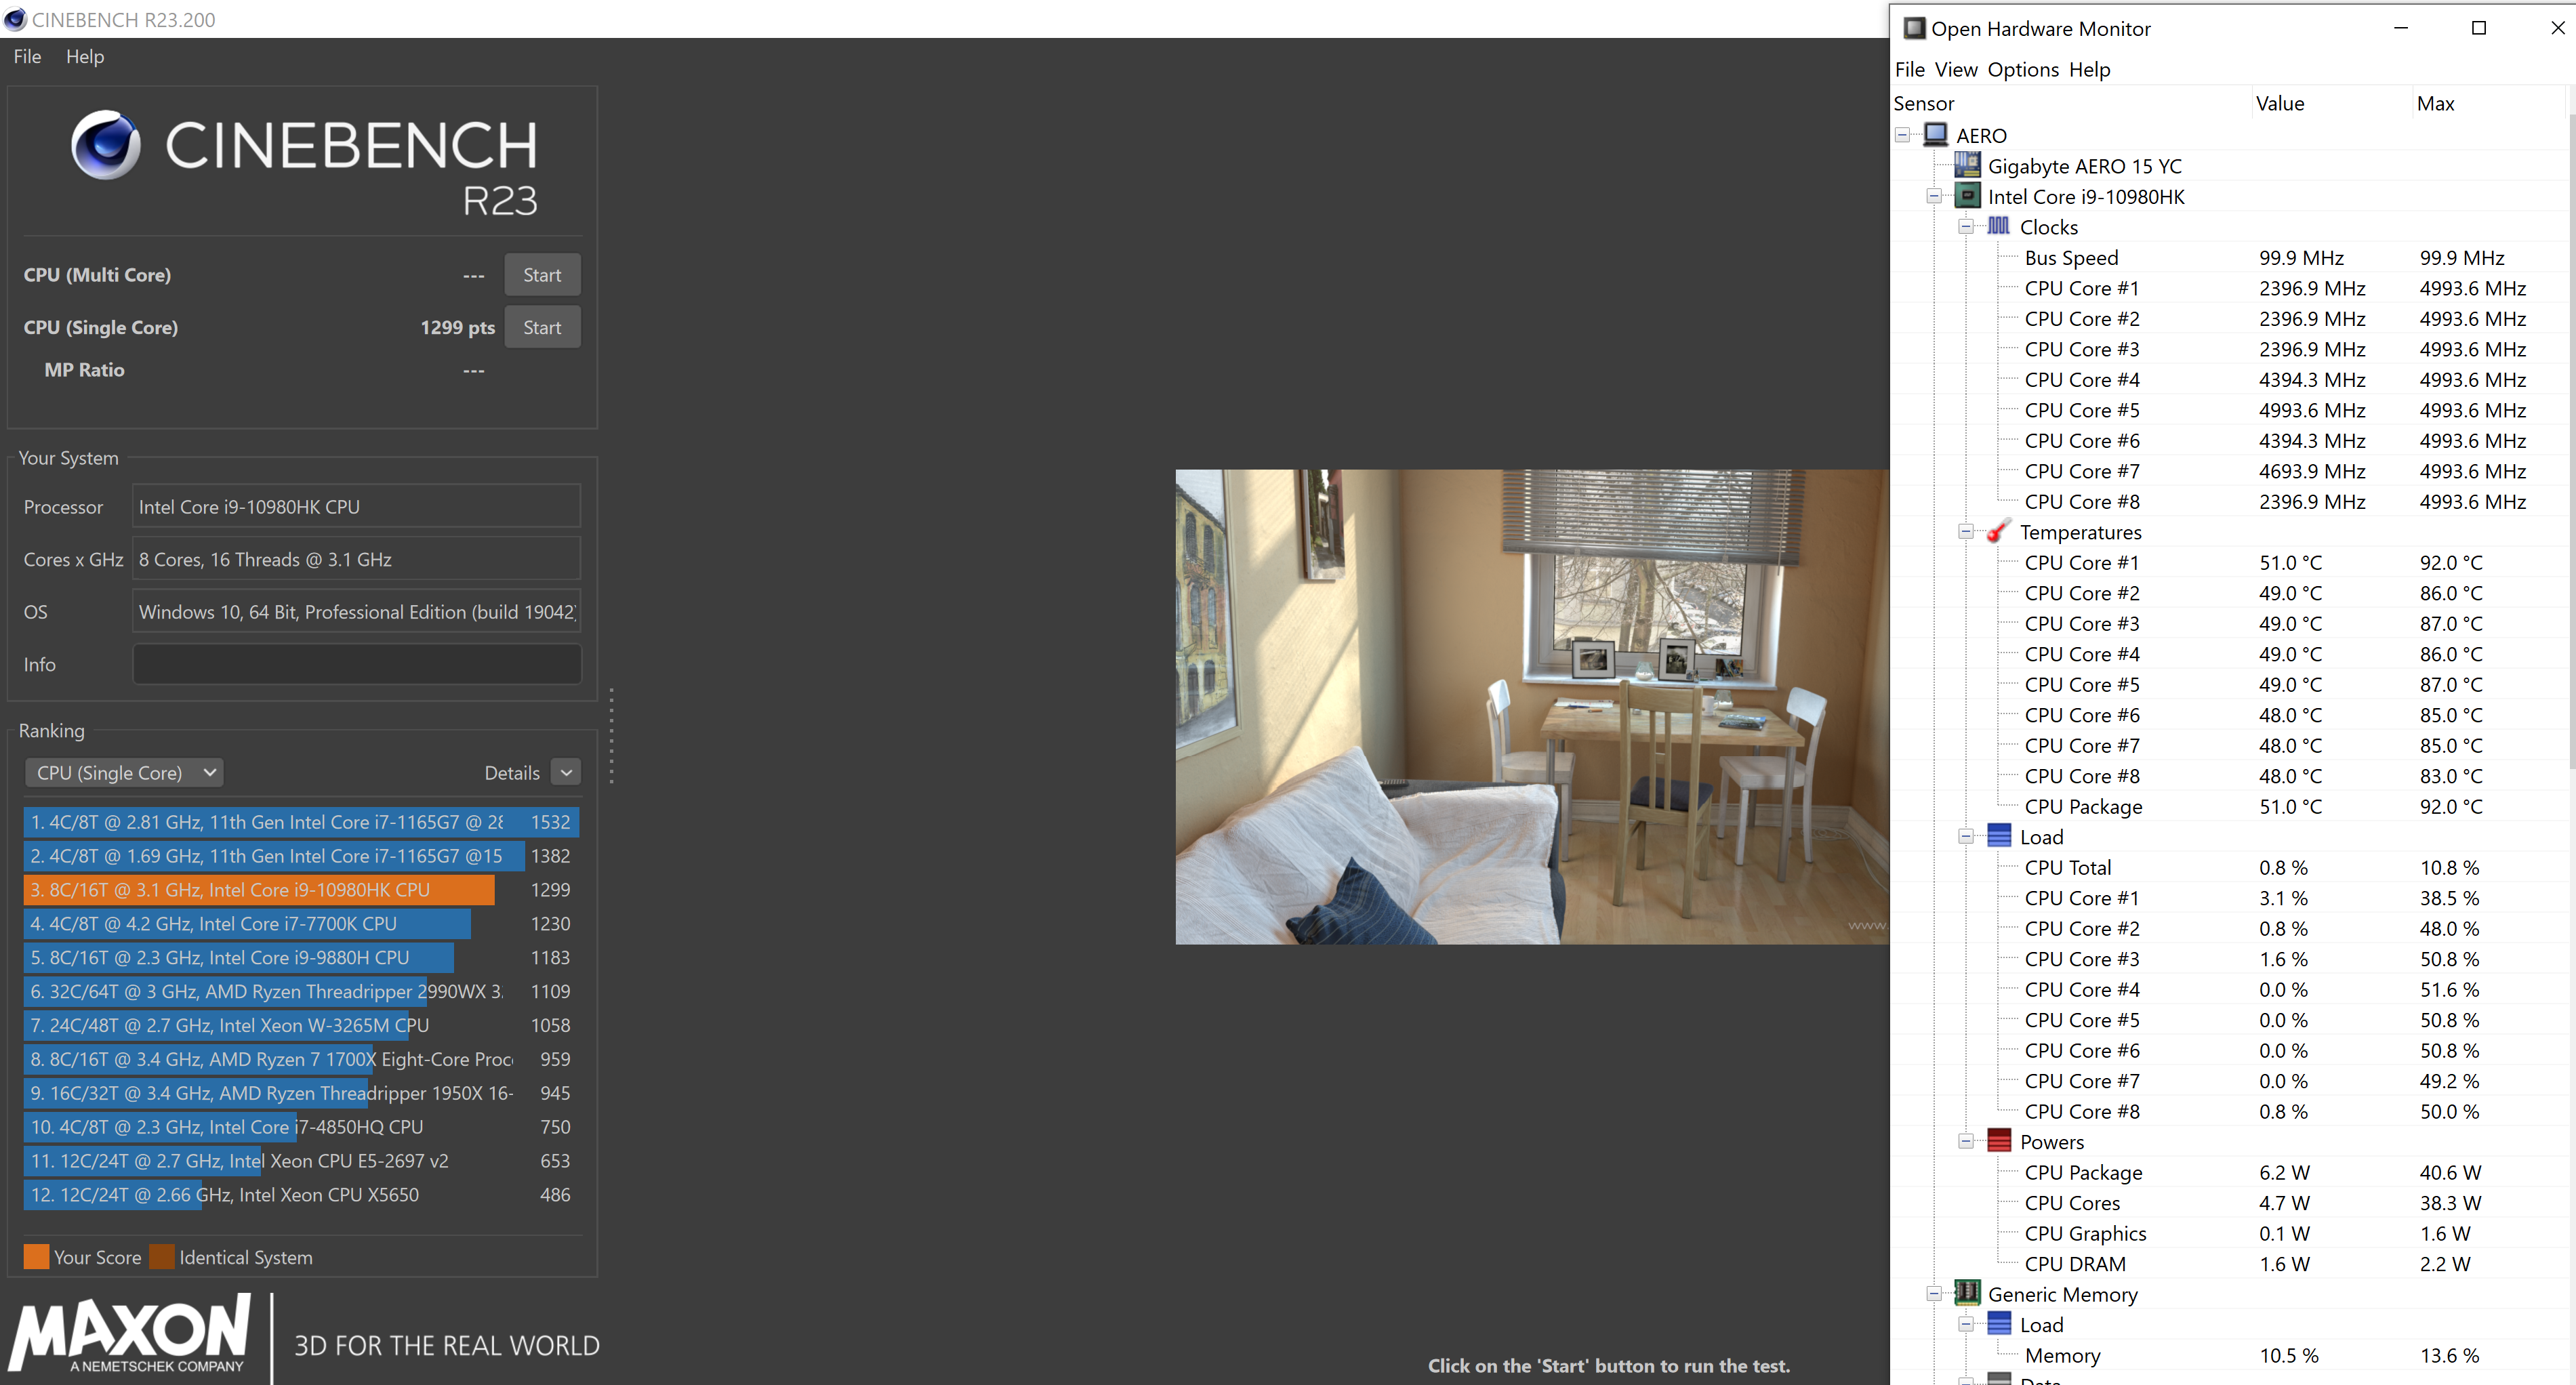Click the Value column header
The width and height of the screenshot is (2576, 1385).
click(2280, 103)
